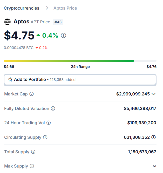Expand the Market Cap value chevron
This screenshot has height=173, width=163.
(153, 94)
